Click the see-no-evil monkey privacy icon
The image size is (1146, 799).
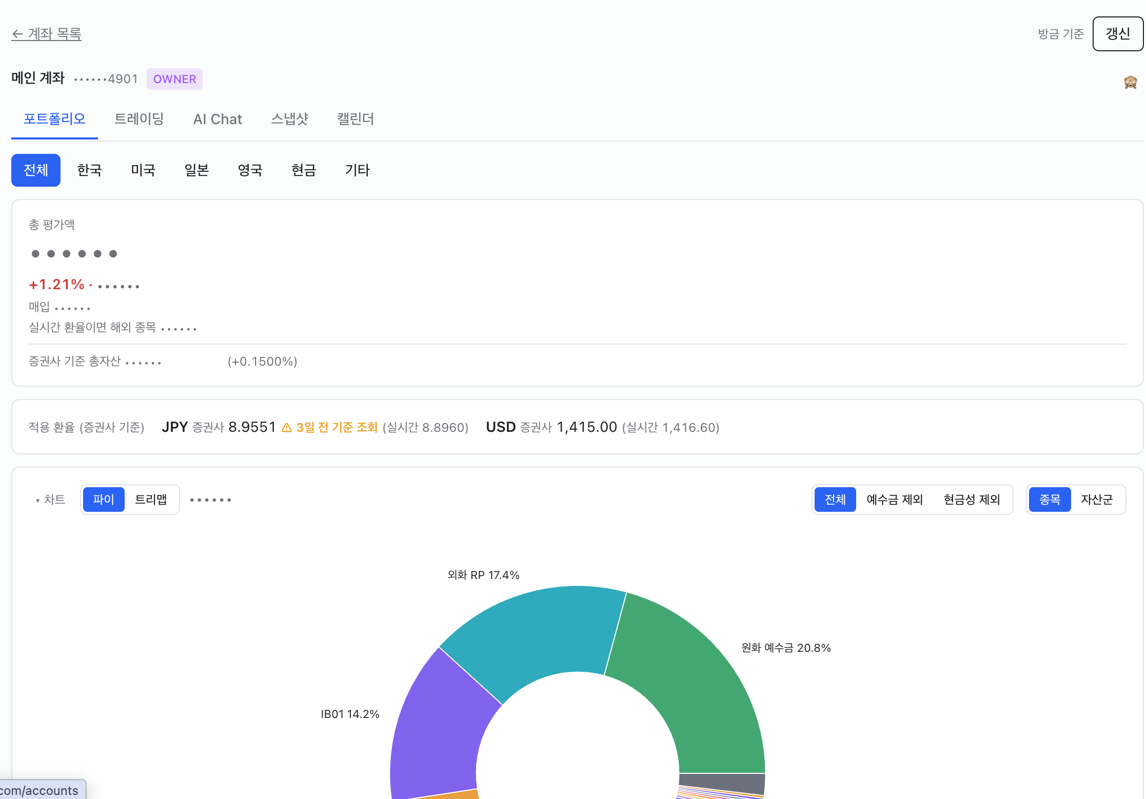(x=1130, y=82)
